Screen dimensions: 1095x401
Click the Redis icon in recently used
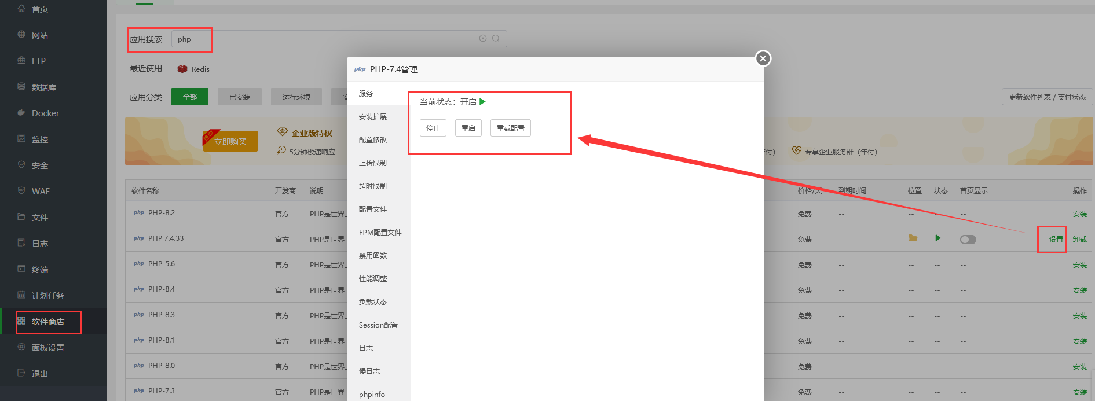[182, 69]
